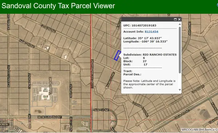Click the Corral Rd NE street label
Viewport: 218px width, 133px height.
tap(48, 28)
